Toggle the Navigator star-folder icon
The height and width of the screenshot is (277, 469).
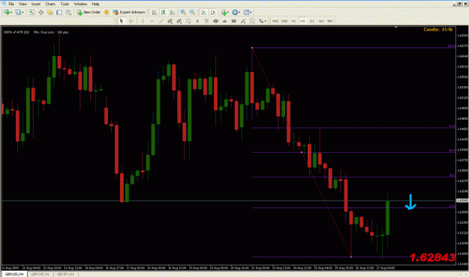[x=50, y=12]
